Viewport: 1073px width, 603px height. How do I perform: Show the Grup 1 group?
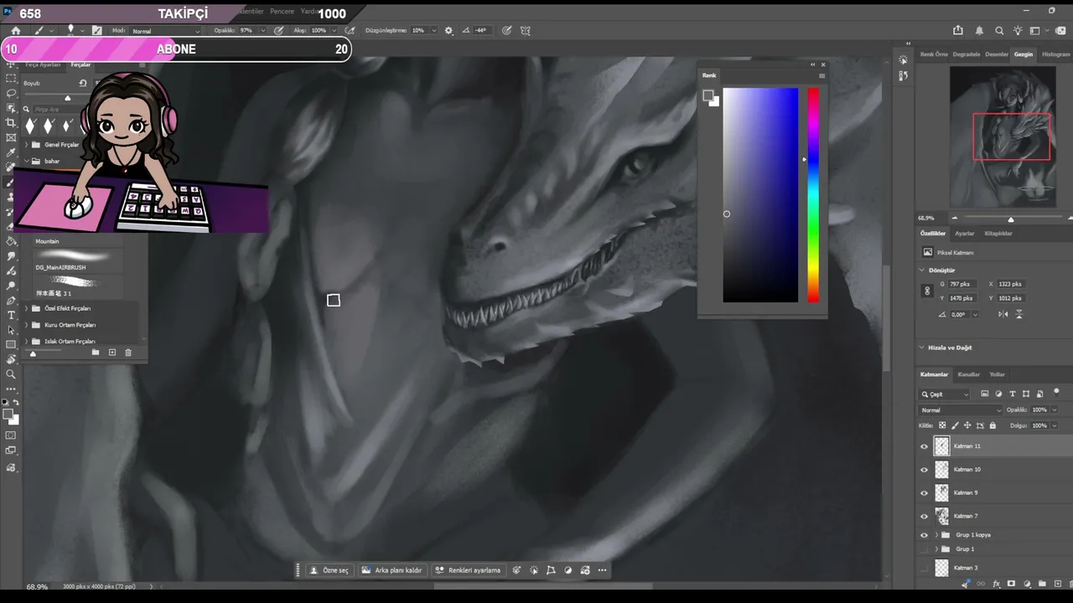[x=925, y=549]
